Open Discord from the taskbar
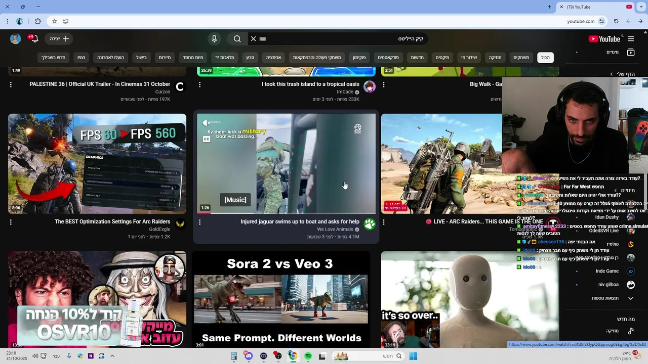 click(x=249, y=356)
